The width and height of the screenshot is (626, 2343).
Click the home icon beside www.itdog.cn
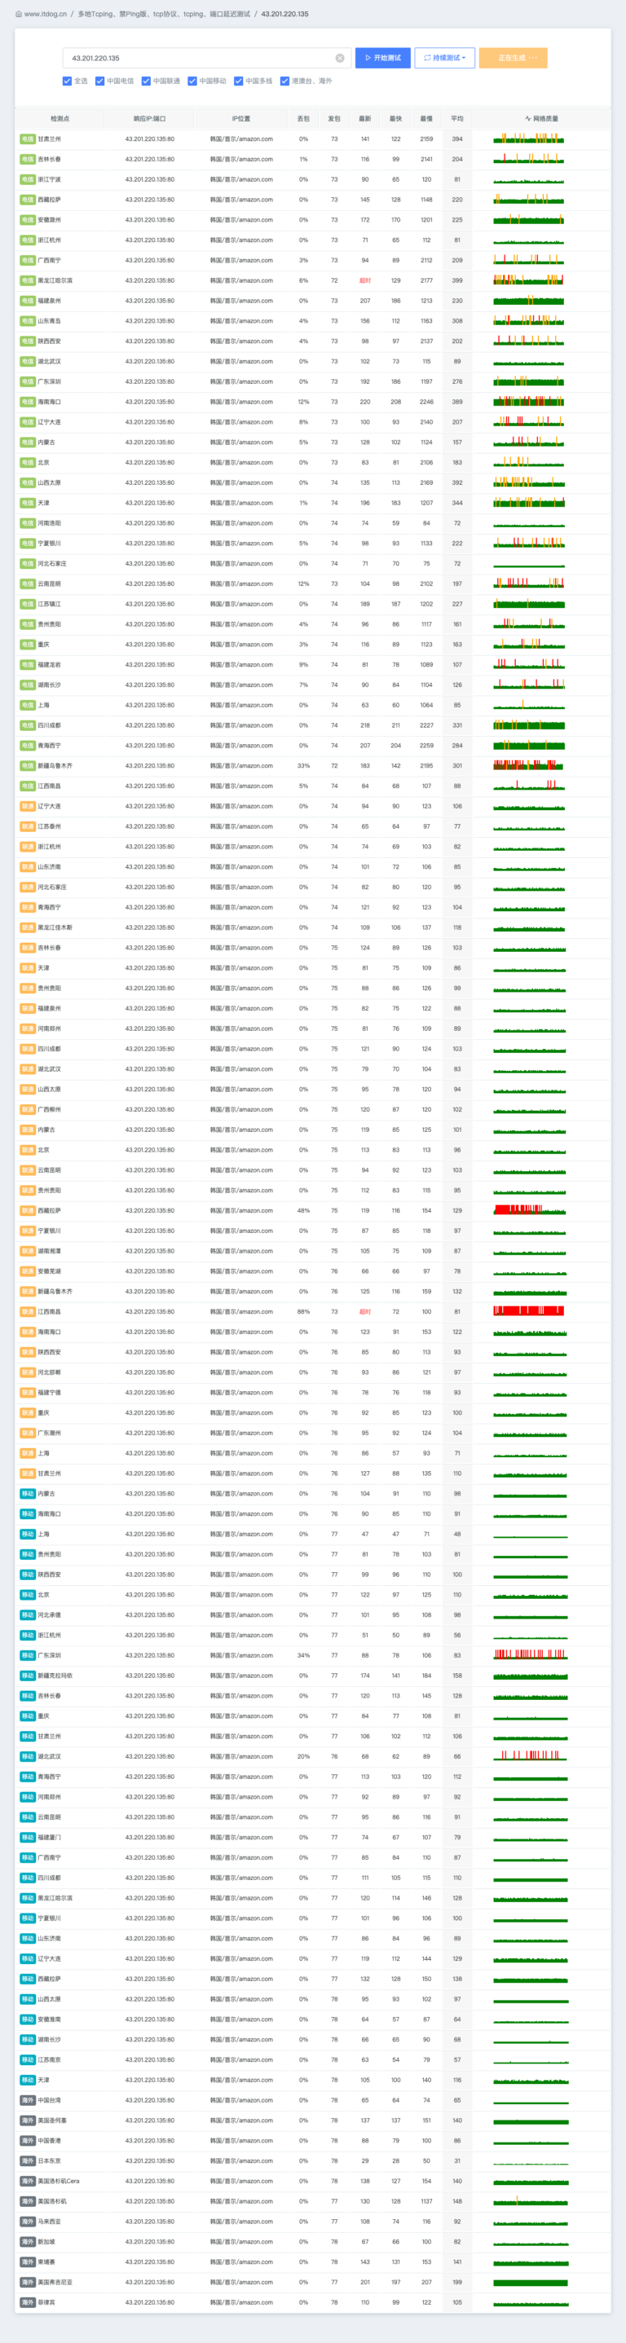click(19, 15)
